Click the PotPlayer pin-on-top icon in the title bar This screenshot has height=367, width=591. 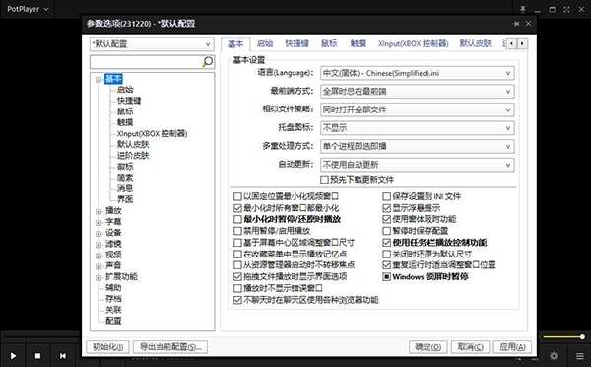pyautogui.click(x=523, y=9)
